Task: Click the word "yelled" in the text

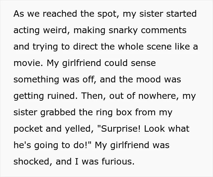Action: pyautogui.click(x=78, y=129)
